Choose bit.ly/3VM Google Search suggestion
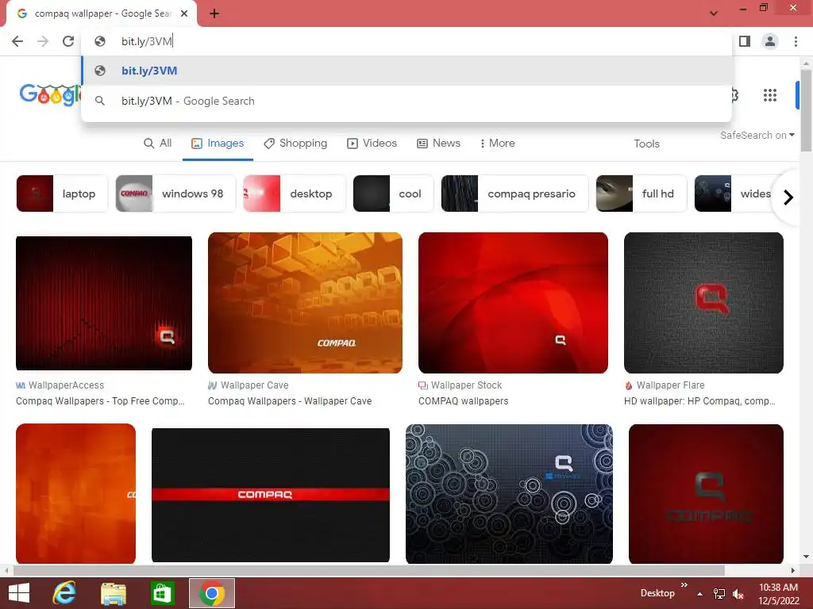 (x=406, y=101)
